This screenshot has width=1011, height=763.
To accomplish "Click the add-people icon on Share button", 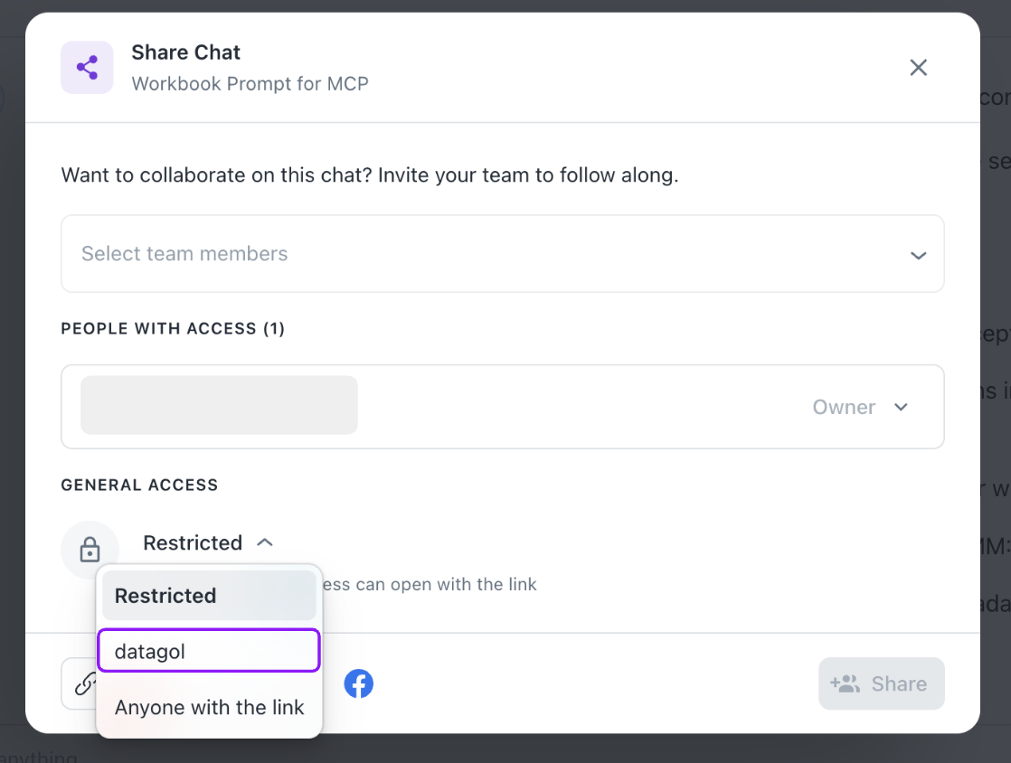I will click(845, 683).
